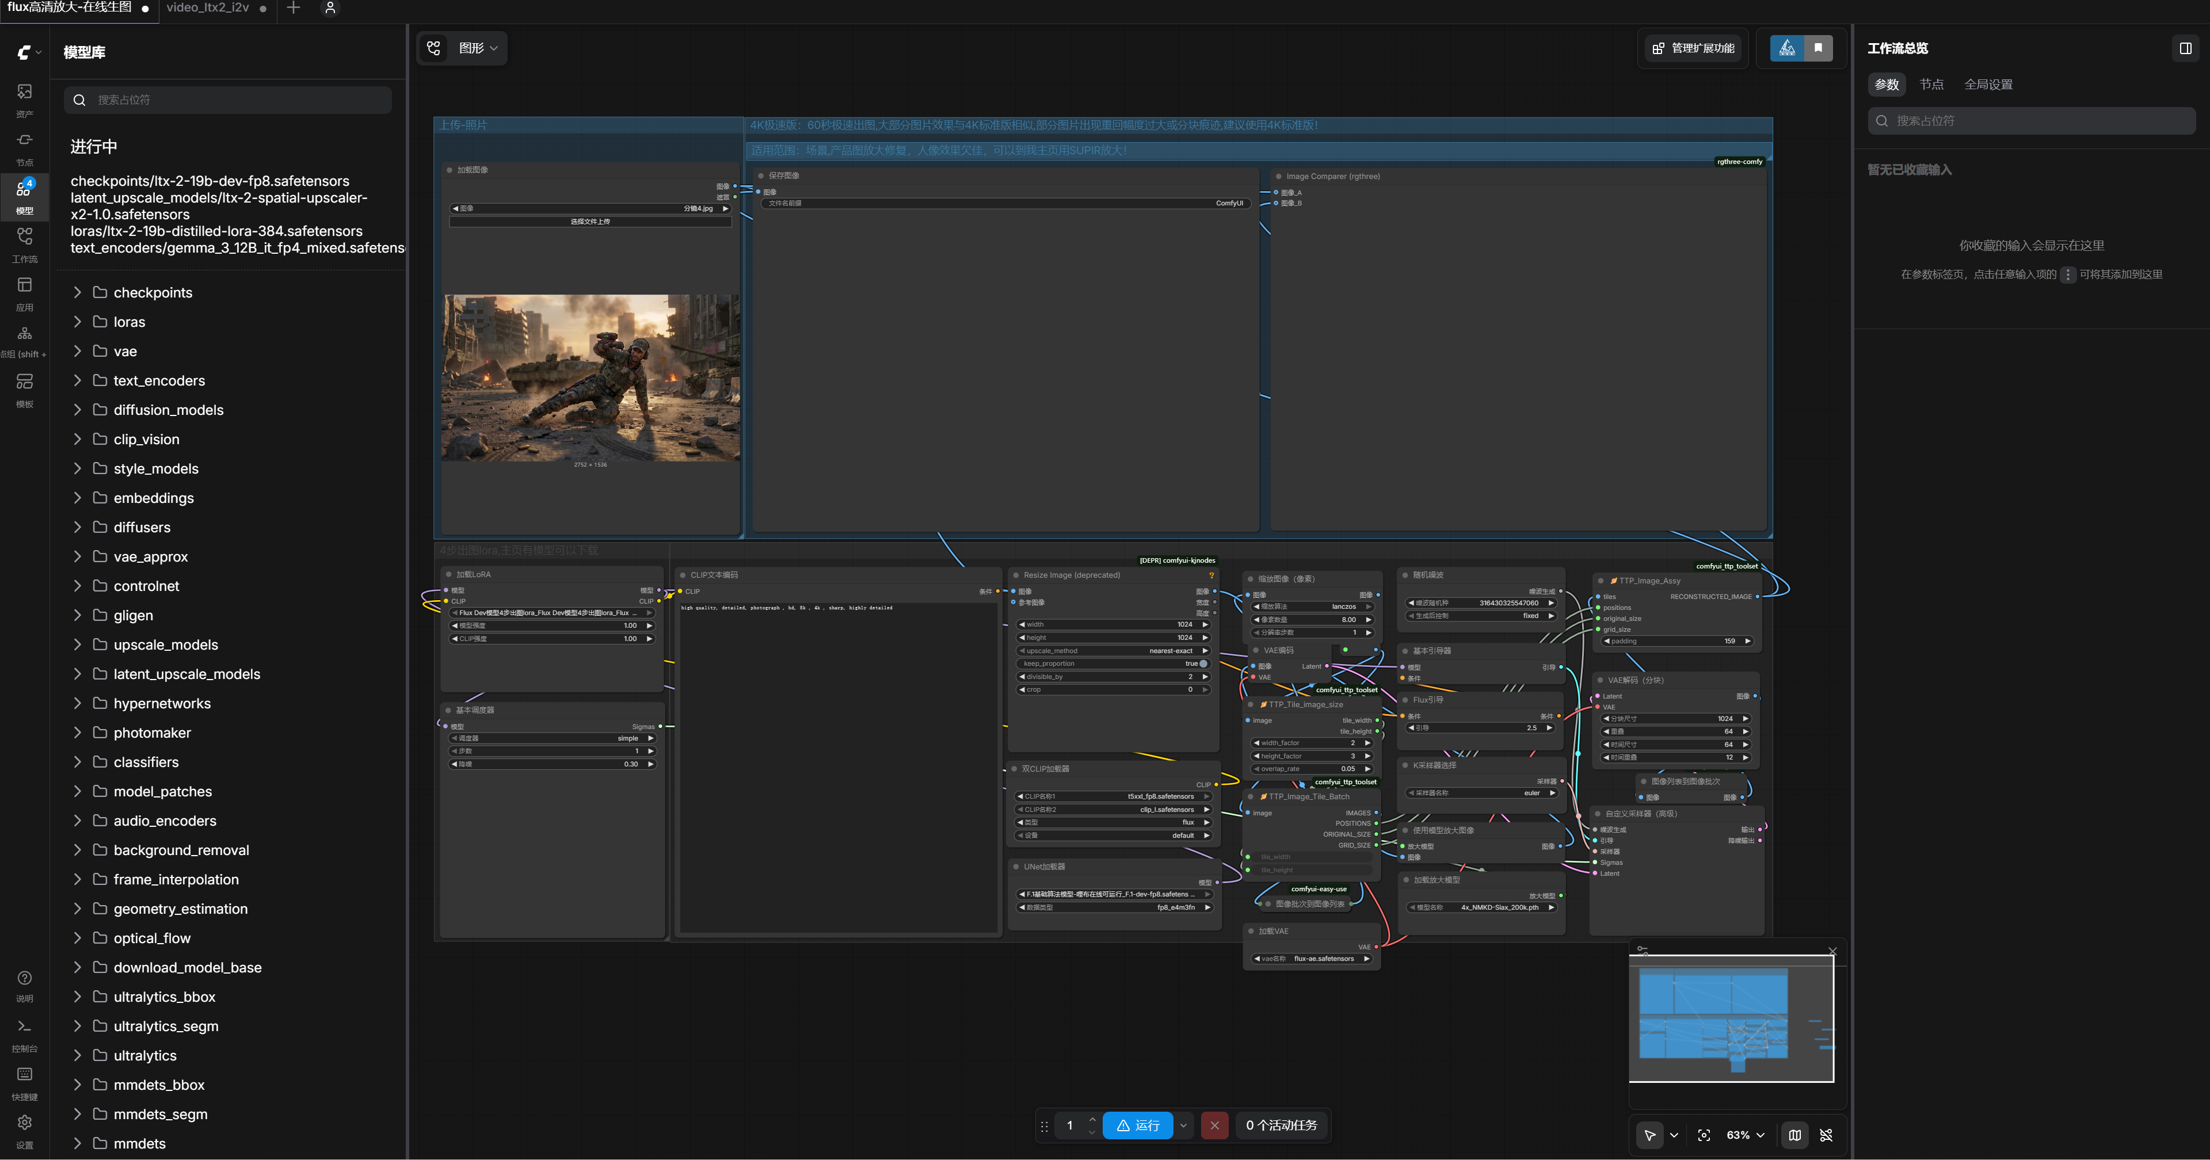Open the 设置 settings gear icon
The width and height of the screenshot is (2210, 1160).
click(x=25, y=1131)
